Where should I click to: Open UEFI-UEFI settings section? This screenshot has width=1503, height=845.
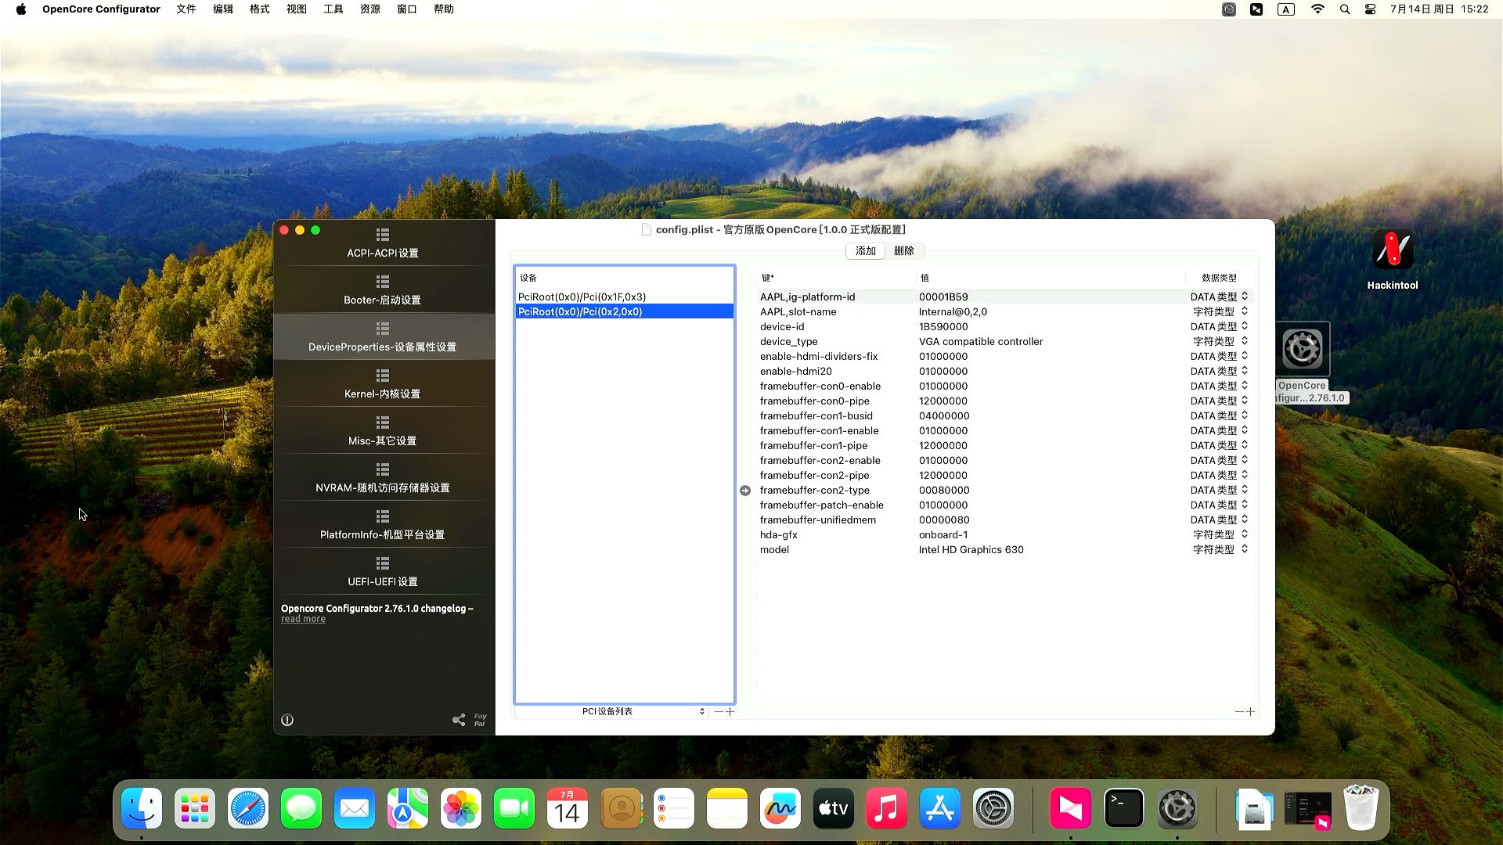click(383, 572)
